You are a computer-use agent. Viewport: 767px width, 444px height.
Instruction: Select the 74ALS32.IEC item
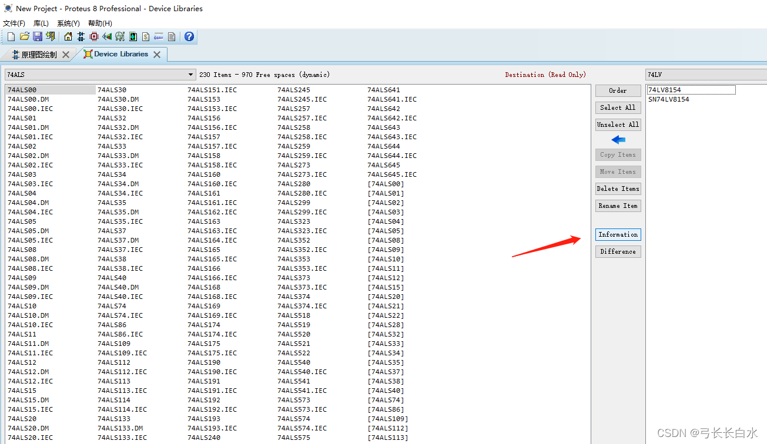120,137
